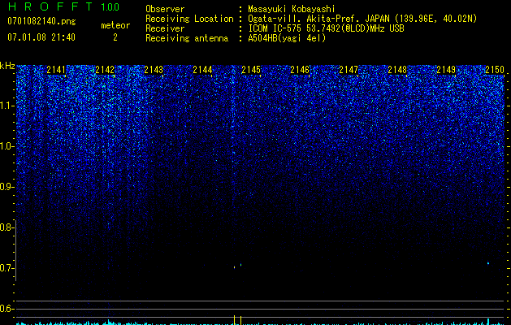Click the 2149 time marker
Image resolution: width=511 pixels, height=325 pixels.
pyautogui.click(x=446, y=70)
